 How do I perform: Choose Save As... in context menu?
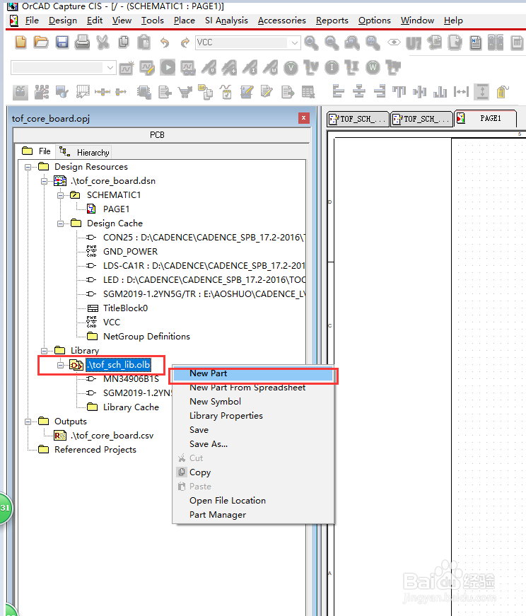pos(253,444)
